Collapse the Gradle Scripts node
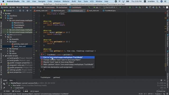This screenshot has width=169, height=95. [x=3, y=56]
